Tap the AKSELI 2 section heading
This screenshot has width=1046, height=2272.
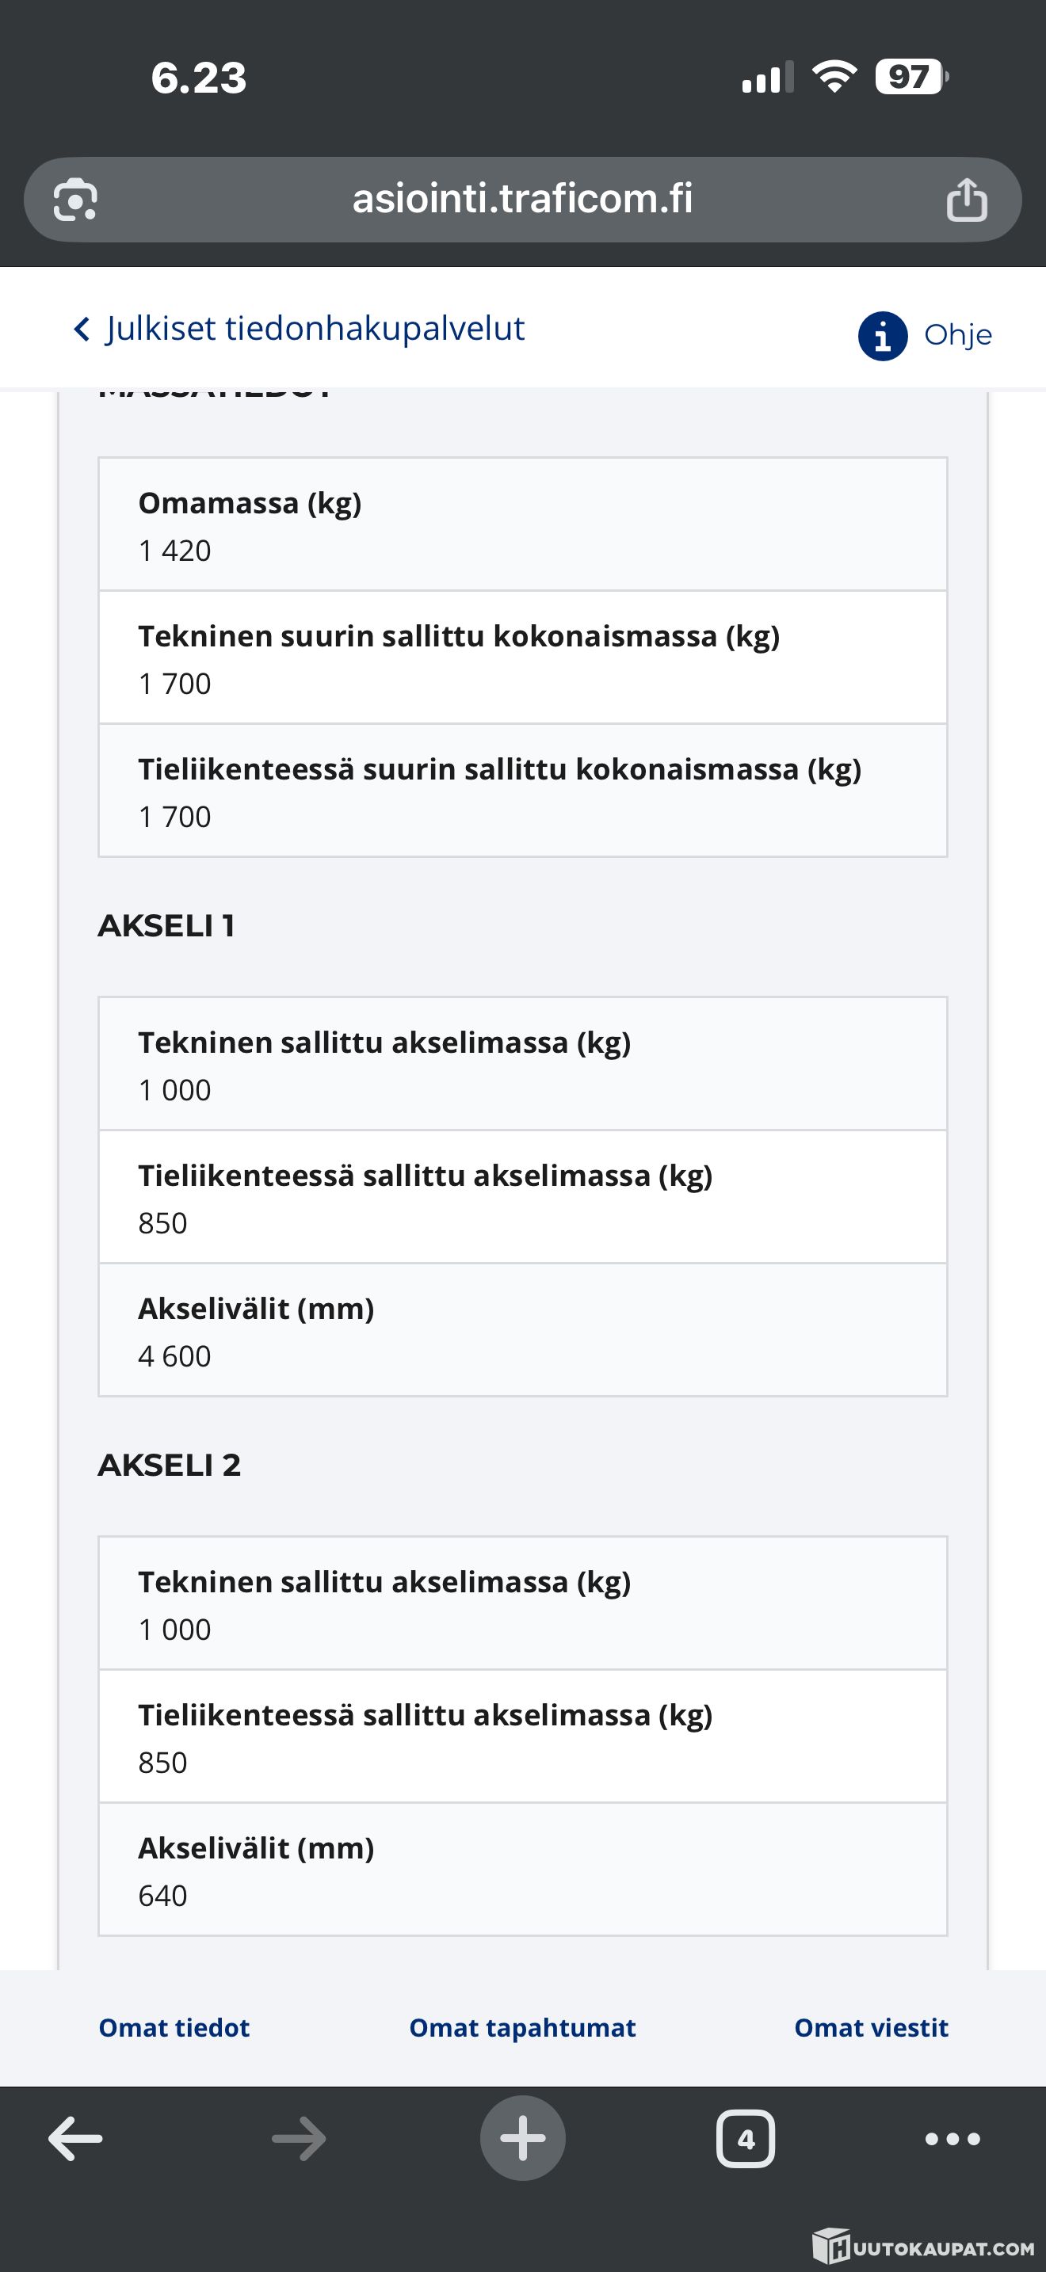coord(170,1465)
